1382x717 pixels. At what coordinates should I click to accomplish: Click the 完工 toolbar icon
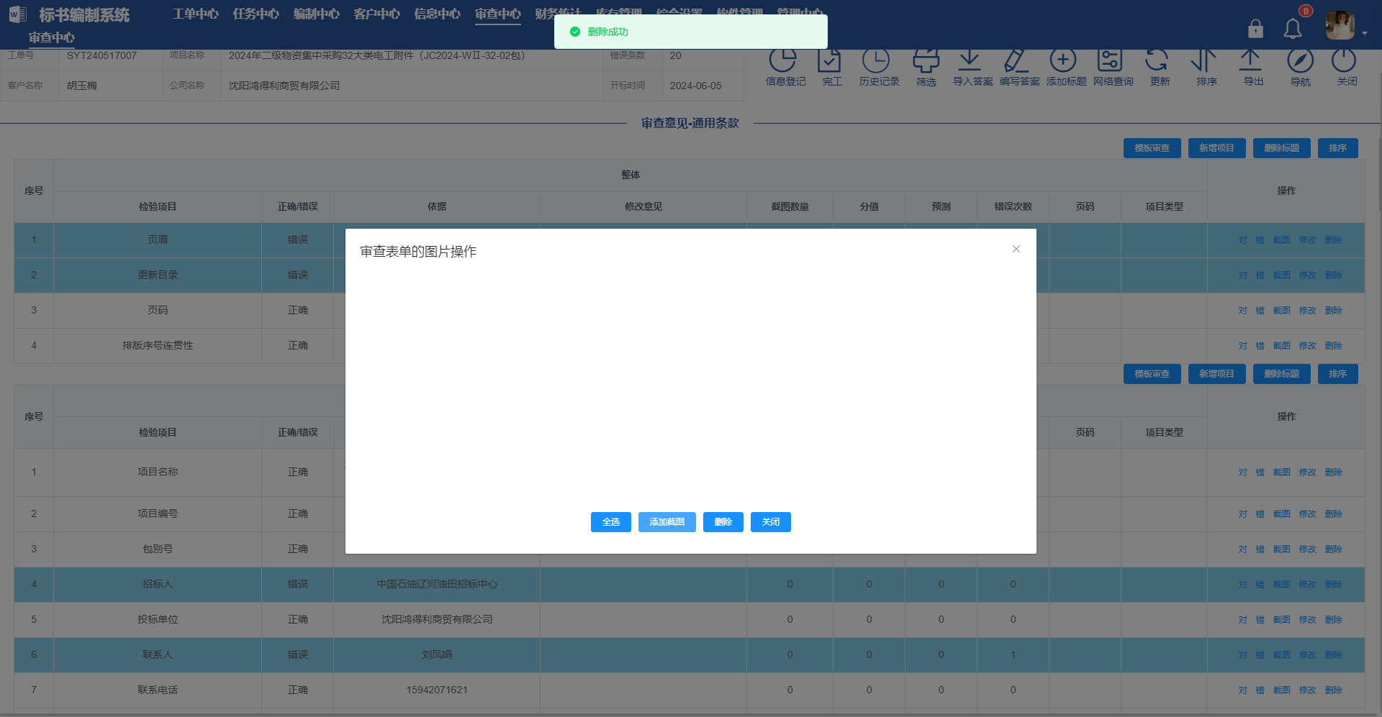click(x=829, y=60)
